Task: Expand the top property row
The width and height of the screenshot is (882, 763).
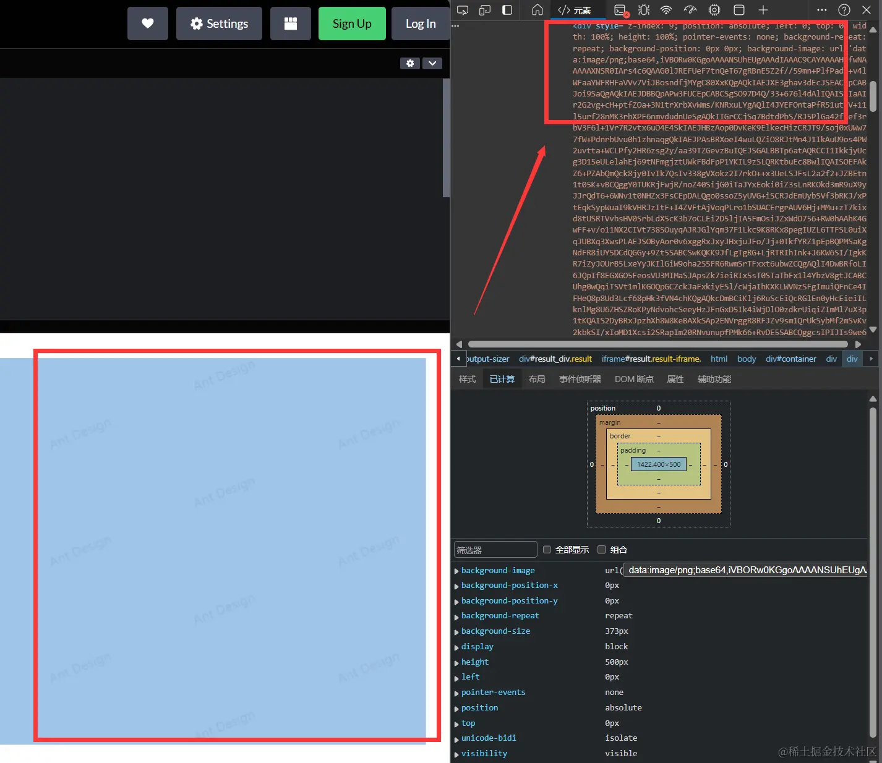Action: pyautogui.click(x=456, y=724)
